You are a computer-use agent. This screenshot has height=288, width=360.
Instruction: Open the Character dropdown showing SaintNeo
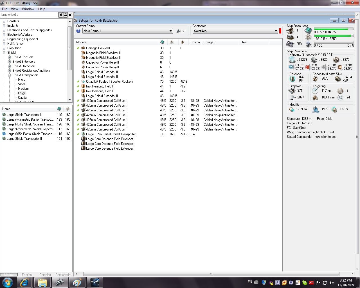coord(276,31)
